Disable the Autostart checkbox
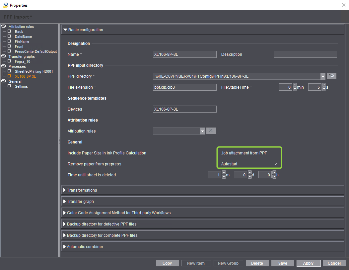The width and height of the screenshot is (349, 270). click(x=276, y=163)
